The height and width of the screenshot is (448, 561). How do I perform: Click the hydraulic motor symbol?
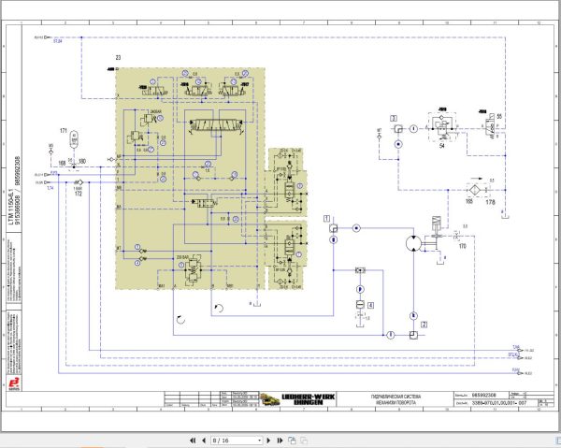coord(413,243)
